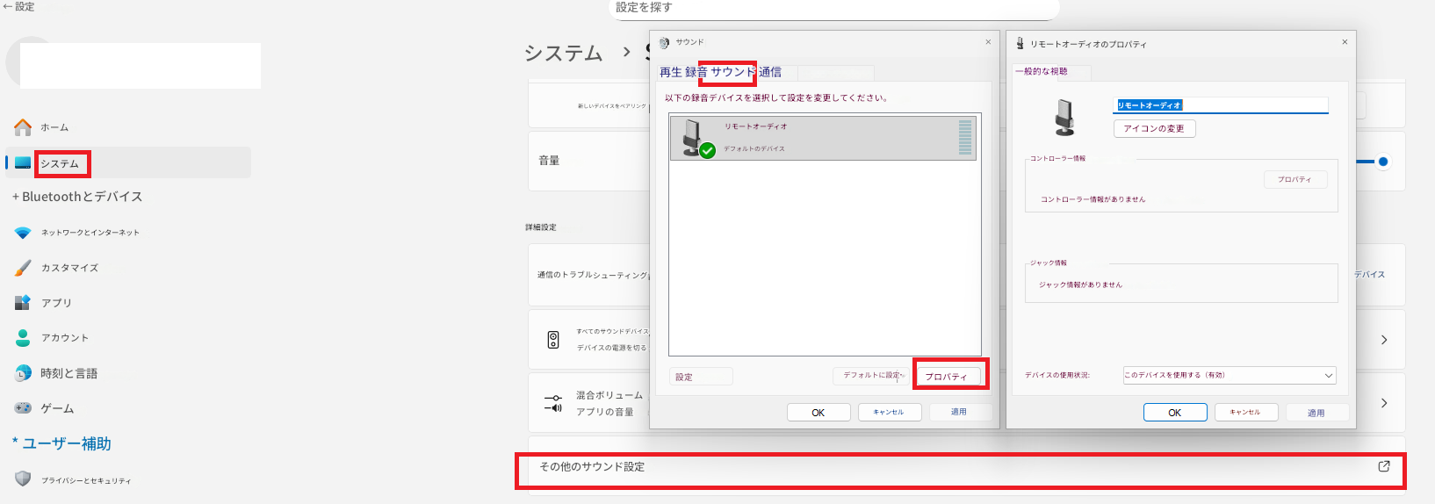Click the アカウント person icon
Viewport: 1435px width, 504px height.
pos(23,338)
